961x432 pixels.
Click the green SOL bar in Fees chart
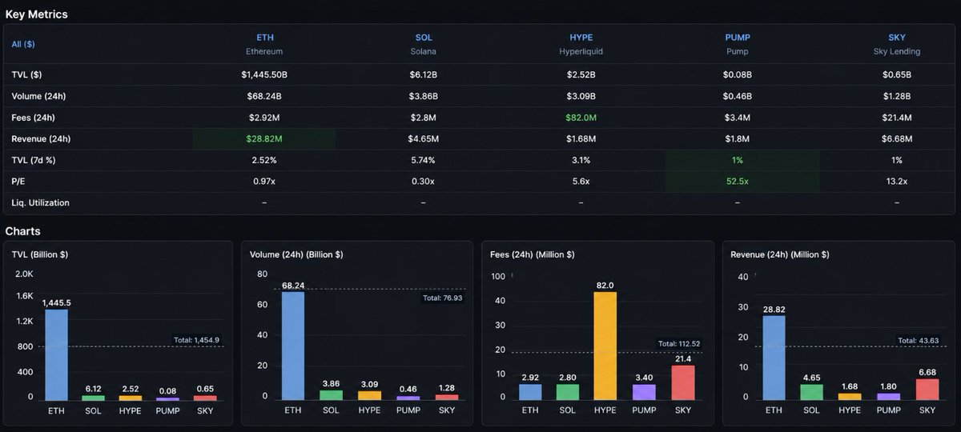(x=568, y=392)
